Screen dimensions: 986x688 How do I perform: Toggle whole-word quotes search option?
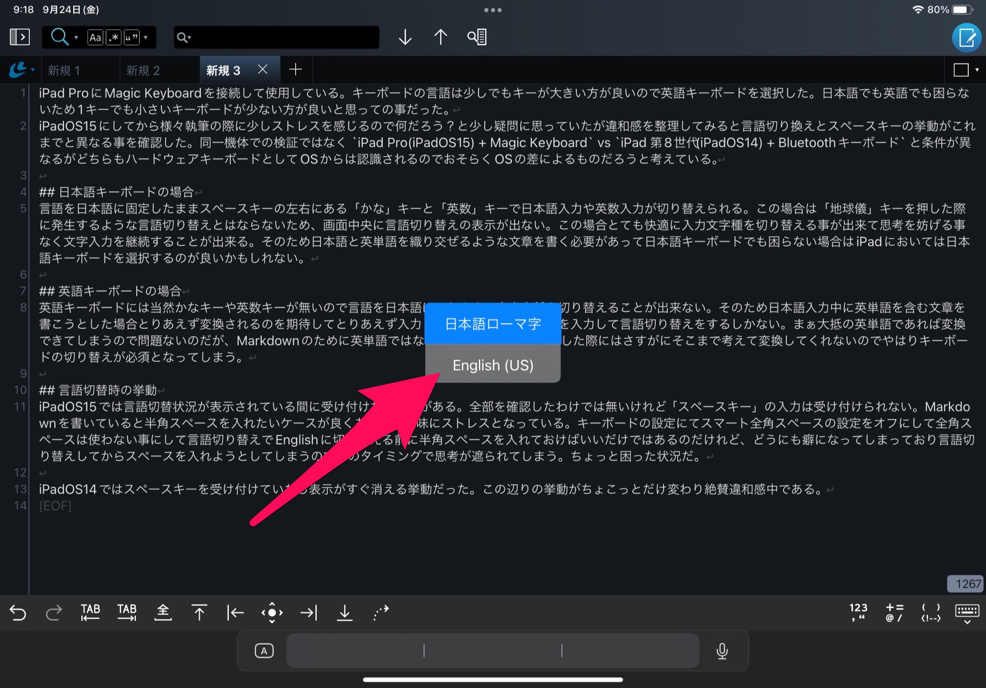(131, 37)
